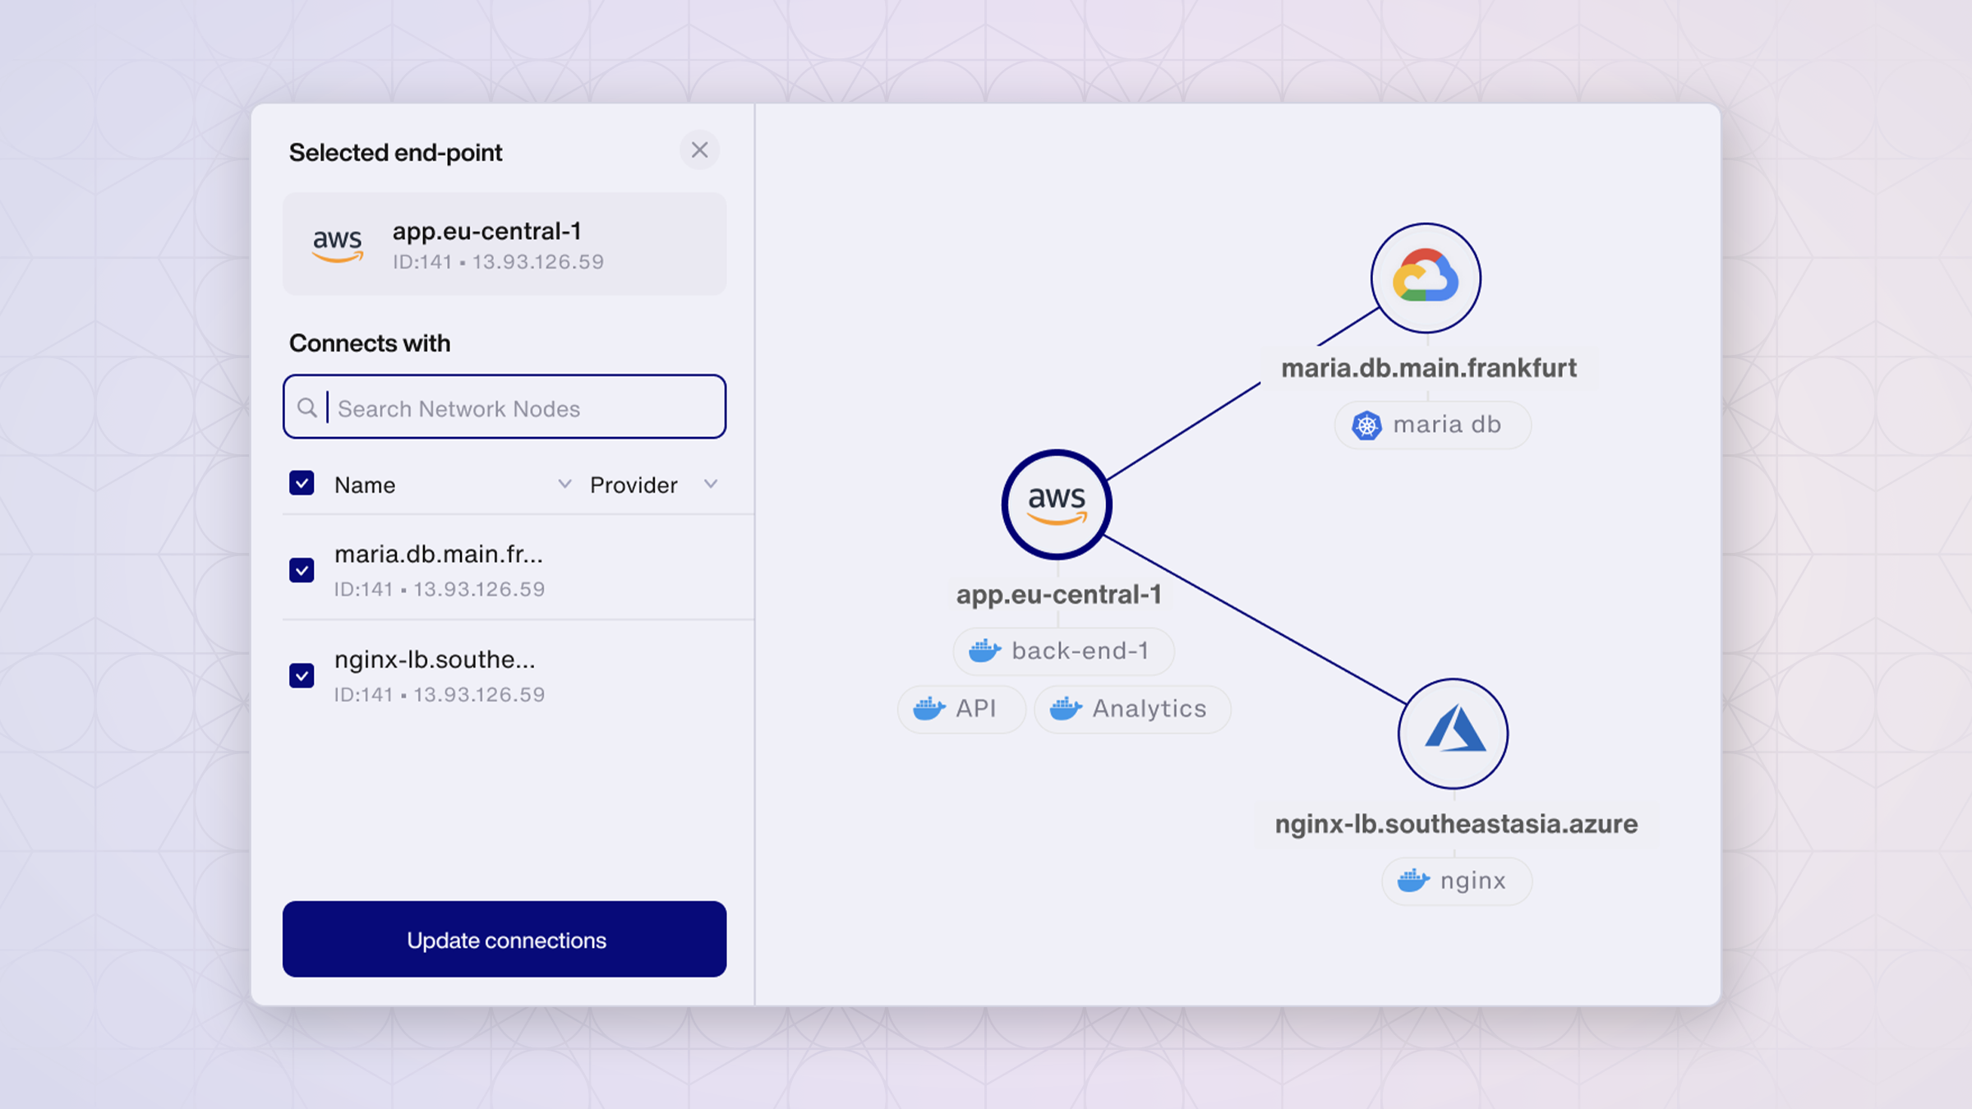Uncheck the maria.db.main.fr... connection checkbox
Viewport: 1972px width, 1109px height.
(x=302, y=570)
